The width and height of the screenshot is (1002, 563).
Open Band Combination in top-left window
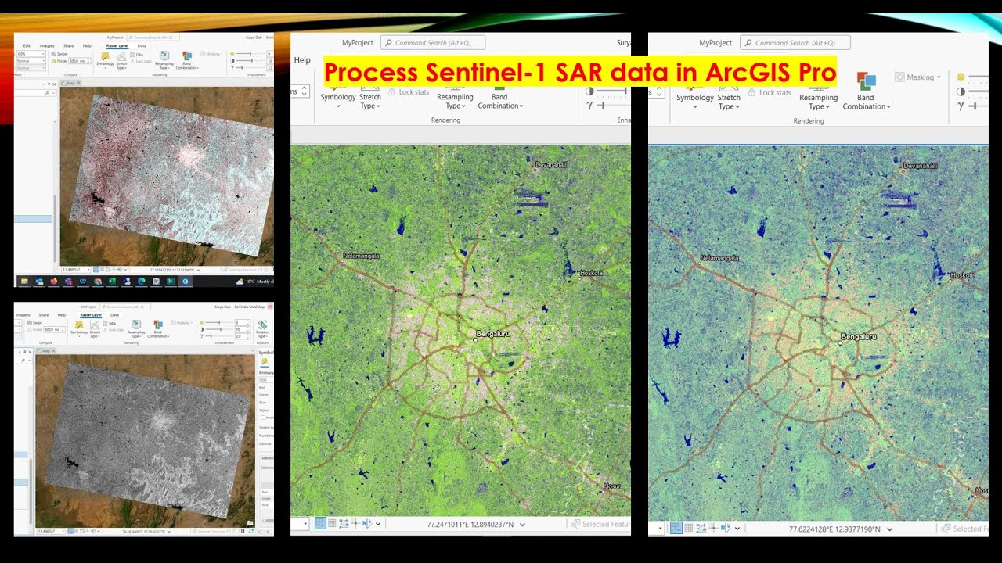(187, 60)
